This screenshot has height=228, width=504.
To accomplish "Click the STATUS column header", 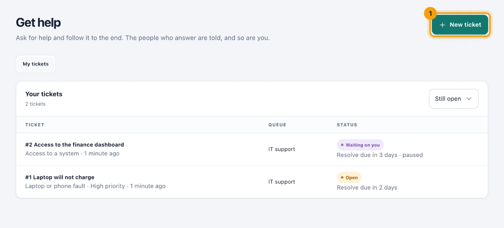I will click(347, 125).
